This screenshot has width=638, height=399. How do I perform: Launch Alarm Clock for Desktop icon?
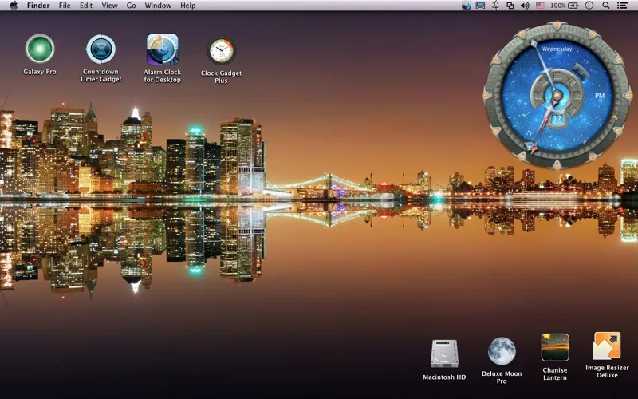tap(163, 49)
